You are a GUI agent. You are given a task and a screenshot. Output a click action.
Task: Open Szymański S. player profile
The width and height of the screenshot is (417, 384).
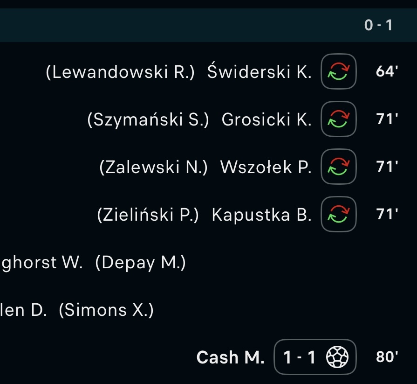148,120
